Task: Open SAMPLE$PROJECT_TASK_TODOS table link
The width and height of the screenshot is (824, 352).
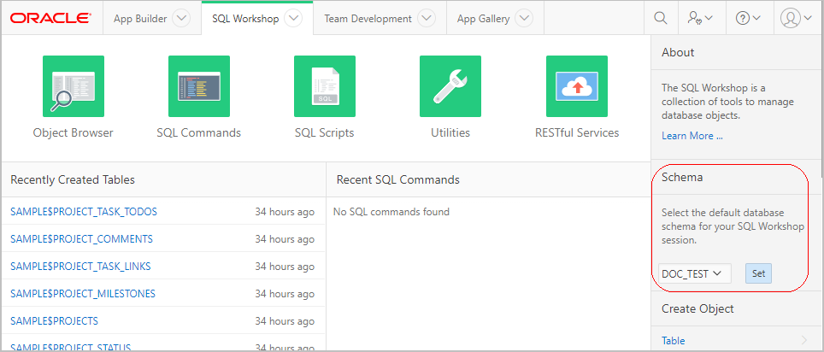Action: coord(84,212)
